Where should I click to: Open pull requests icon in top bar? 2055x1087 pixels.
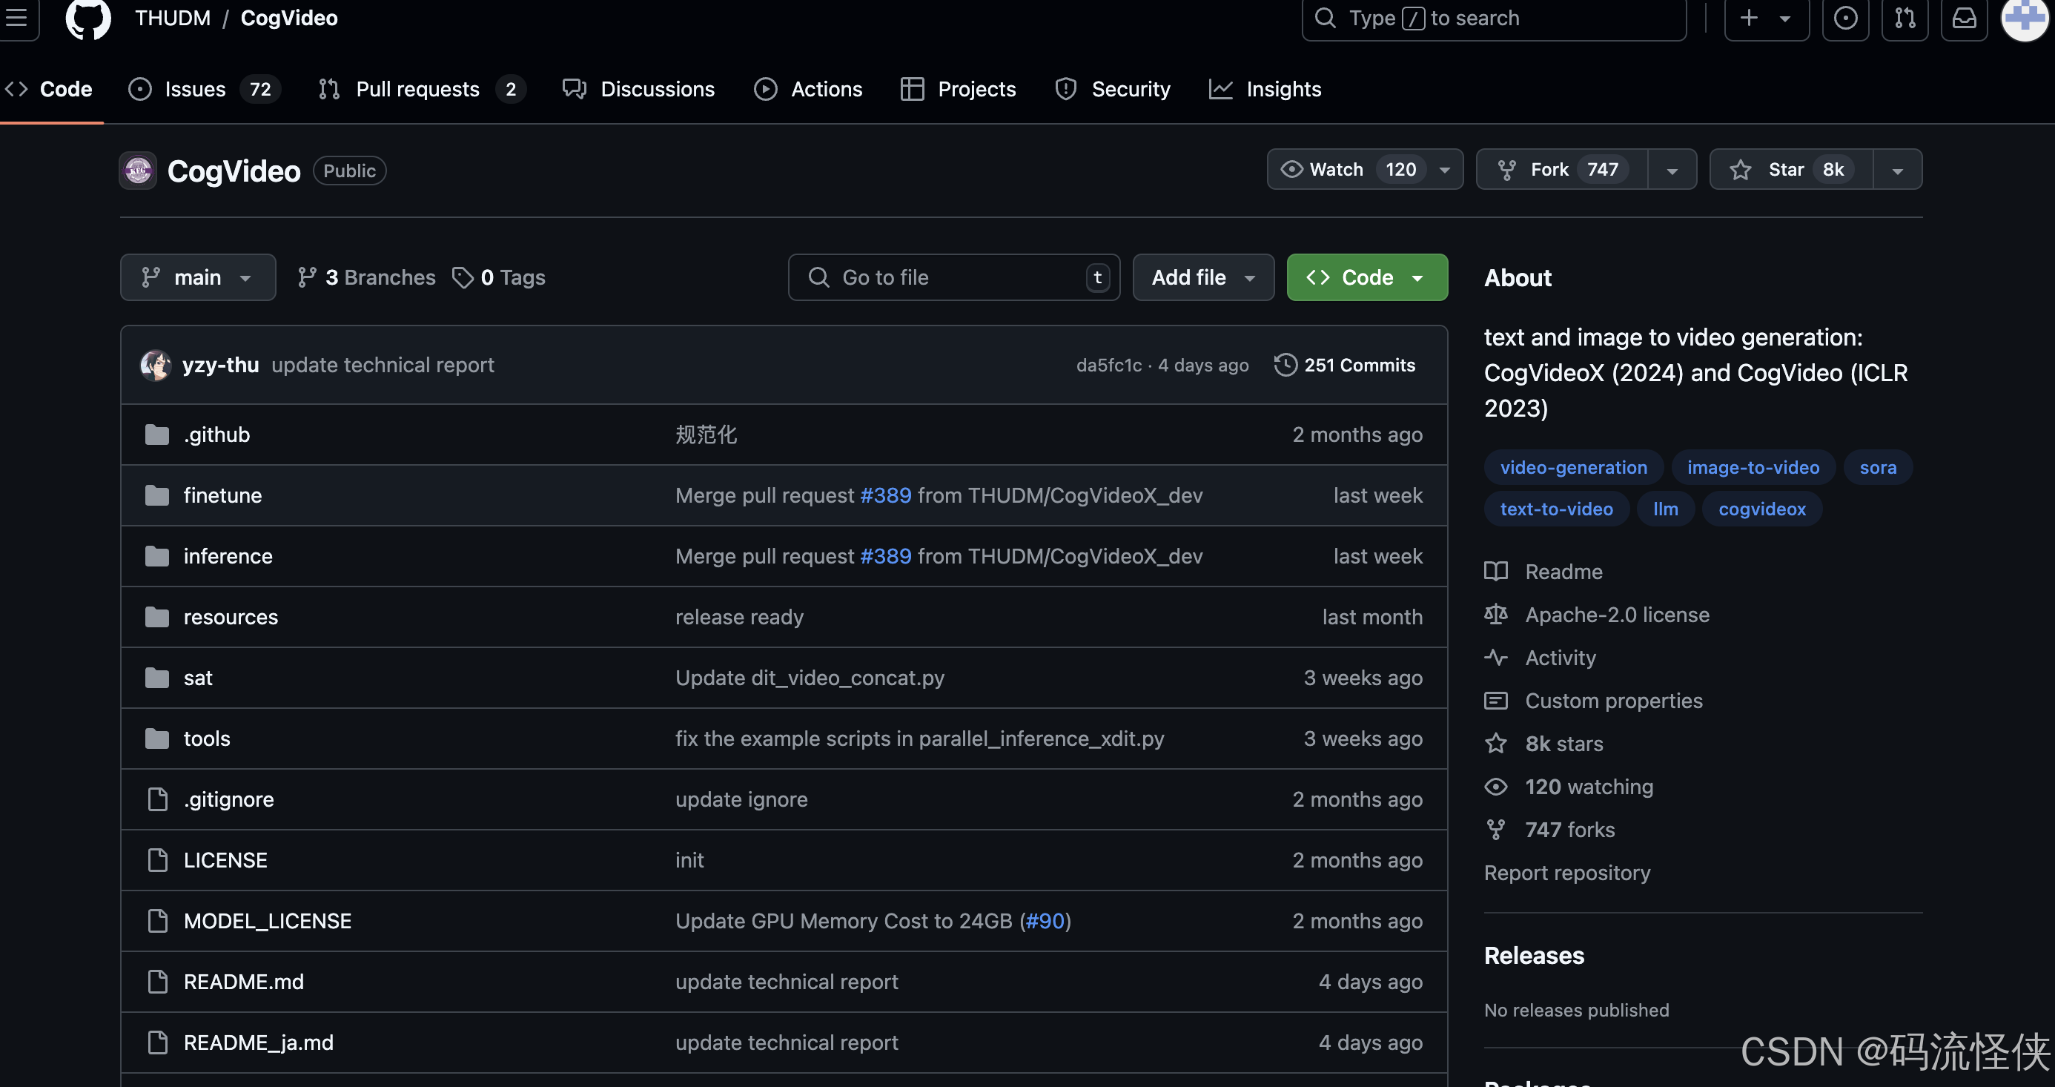click(x=1905, y=18)
